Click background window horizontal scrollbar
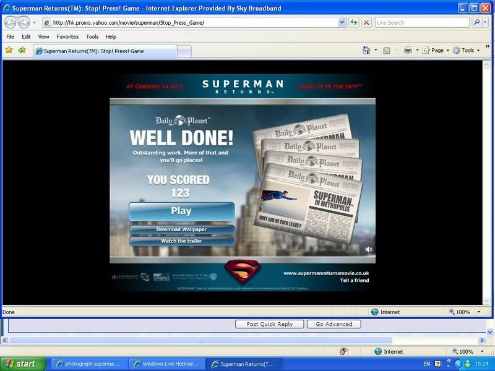495x371 pixels. coord(200,341)
